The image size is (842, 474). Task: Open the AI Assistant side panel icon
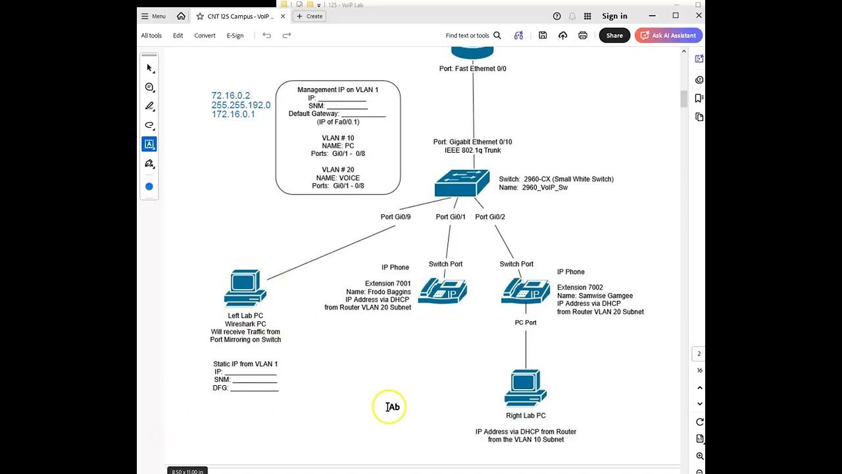point(699,59)
